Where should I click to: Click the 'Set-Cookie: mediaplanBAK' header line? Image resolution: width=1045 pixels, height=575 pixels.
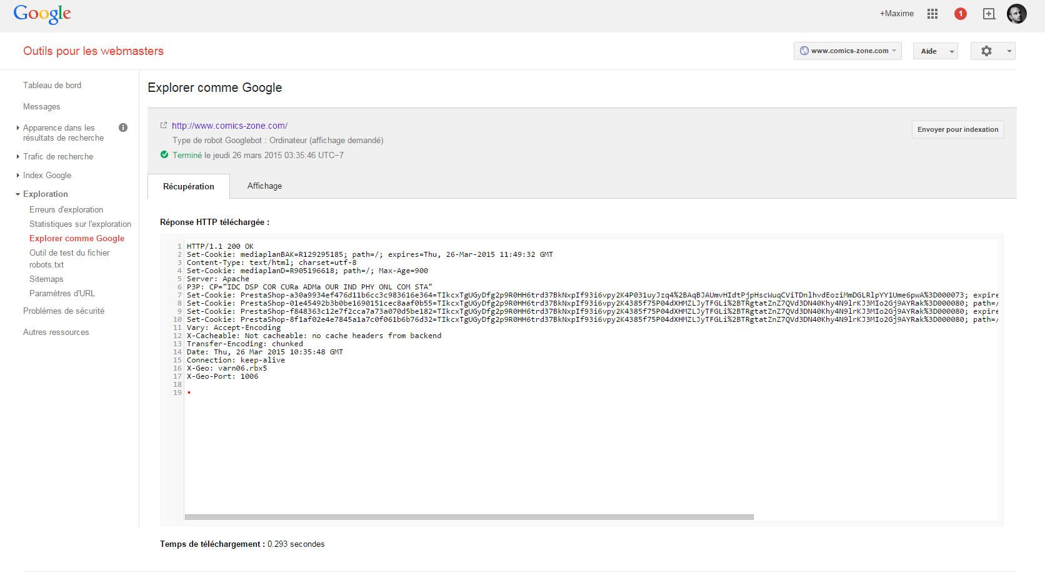pyautogui.click(x=370, y=254)
